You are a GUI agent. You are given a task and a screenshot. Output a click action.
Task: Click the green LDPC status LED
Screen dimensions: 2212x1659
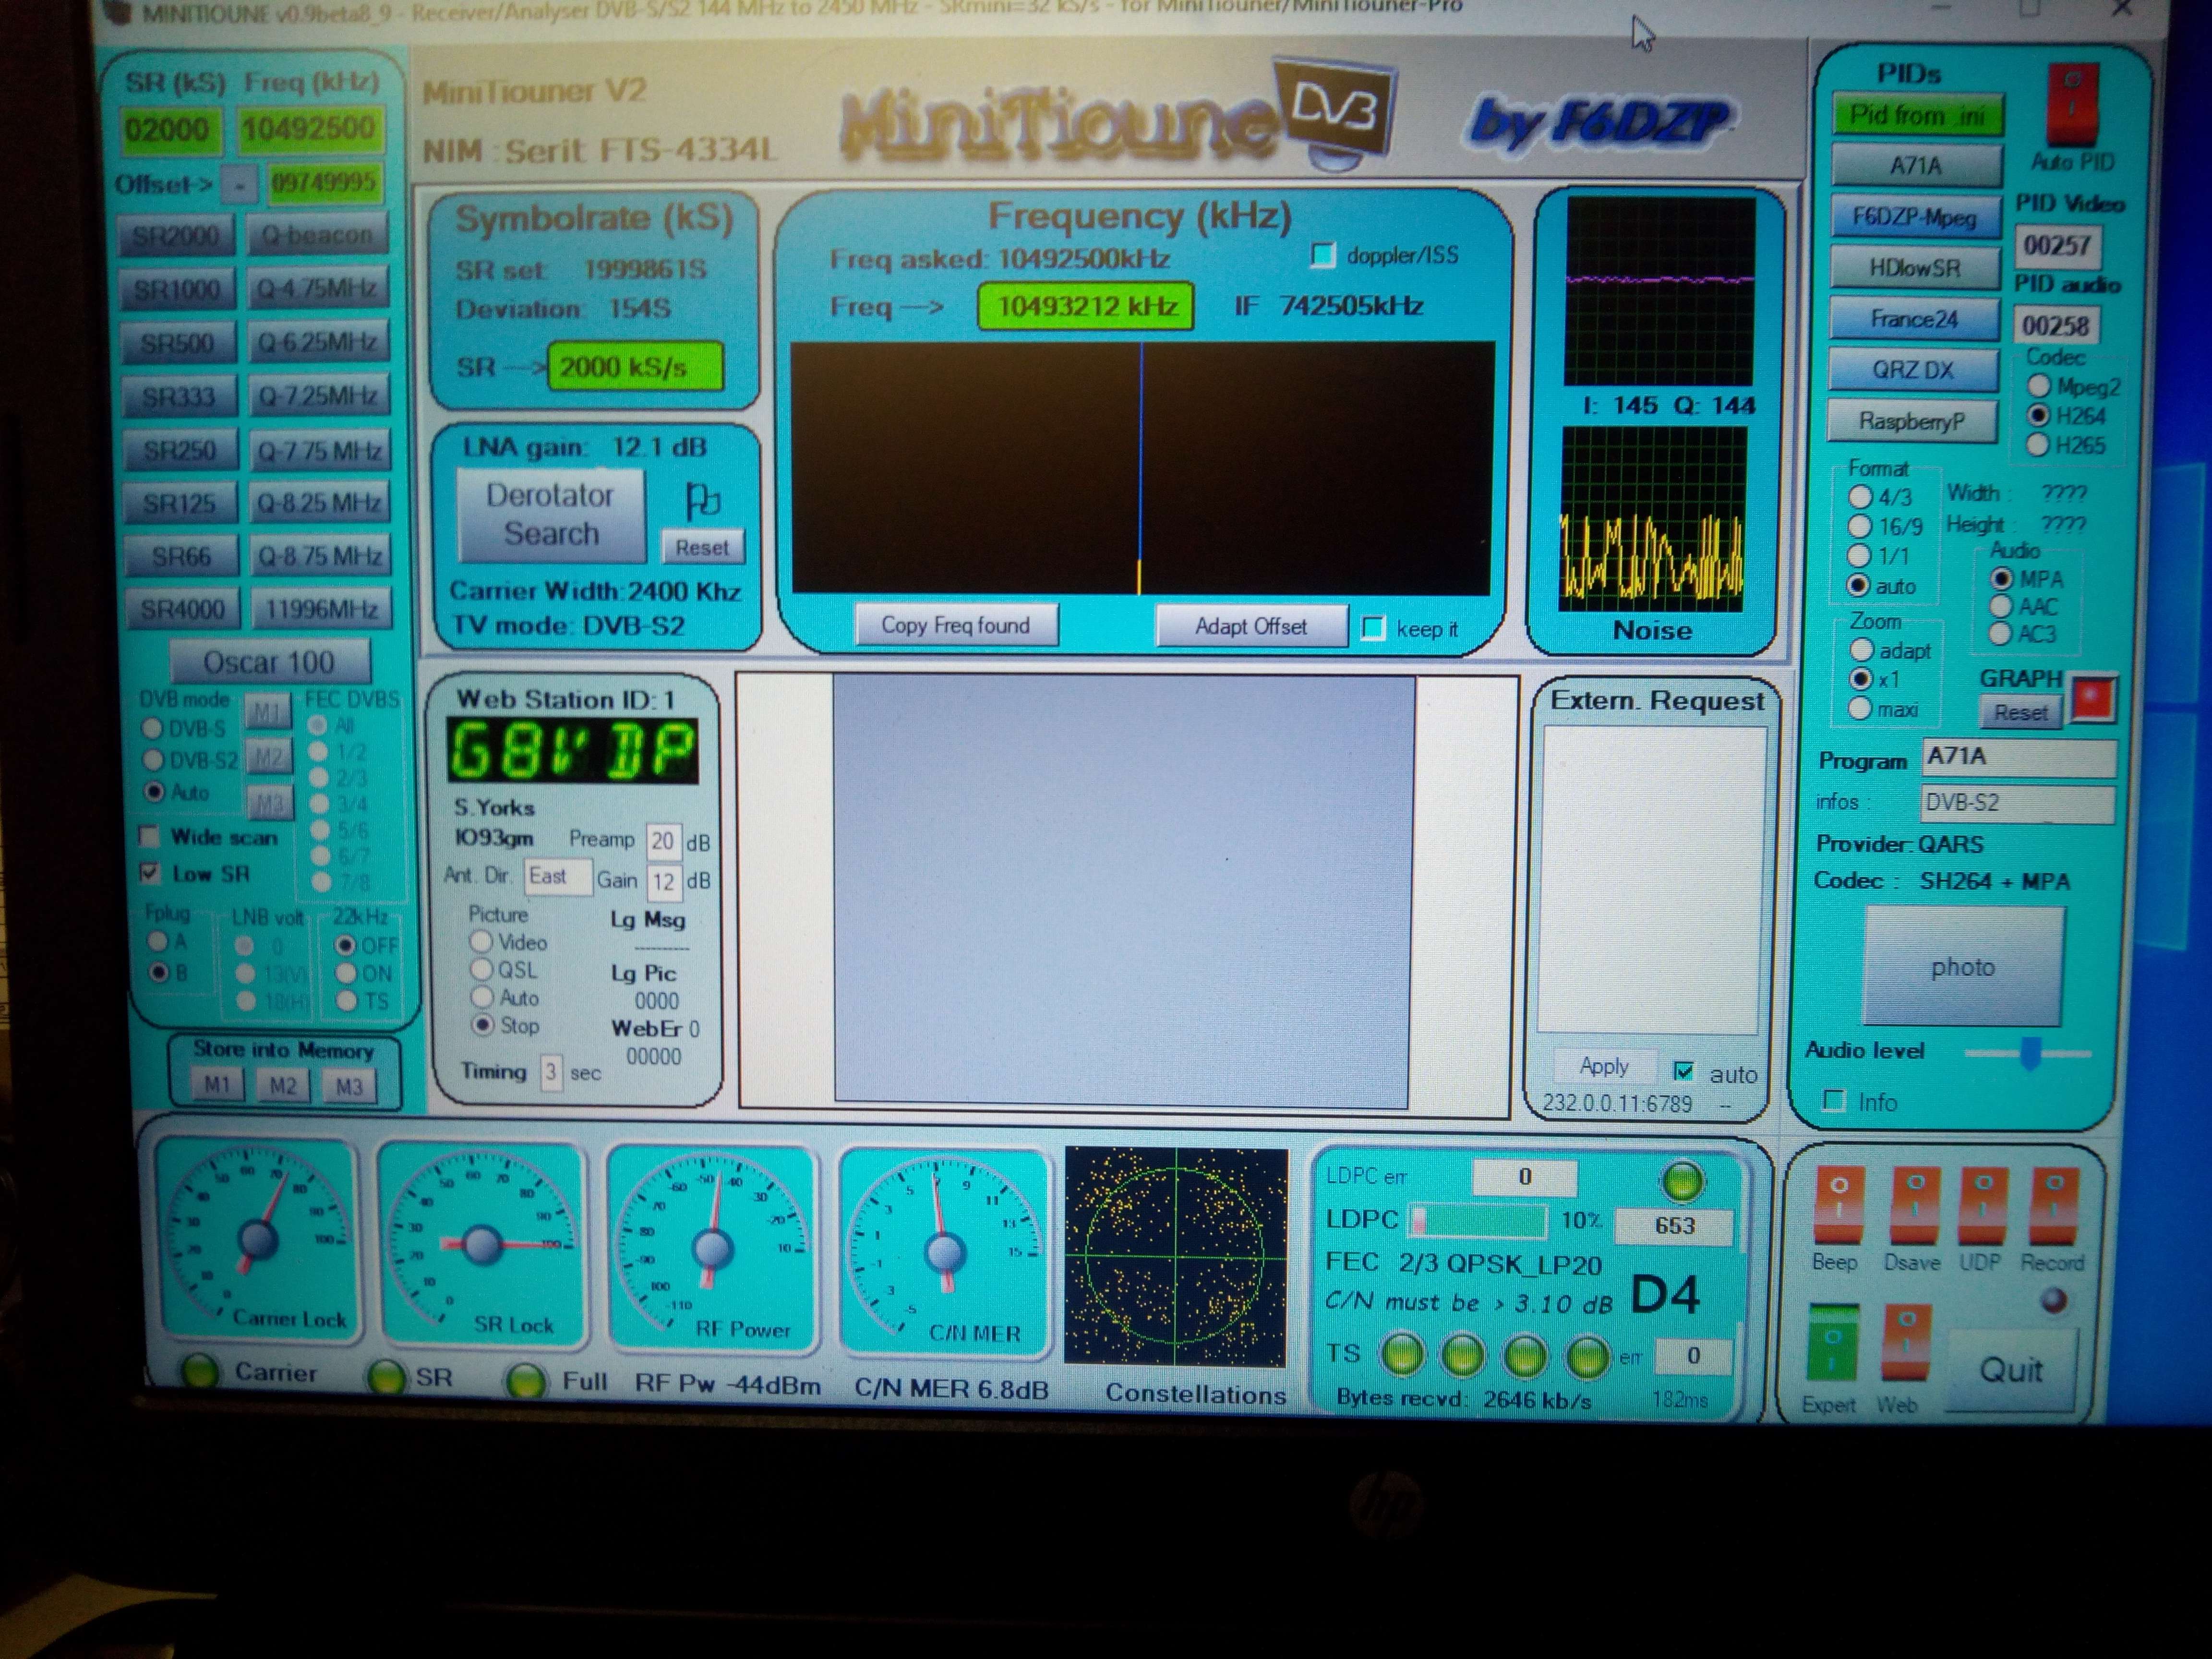click(1682, 1181)
